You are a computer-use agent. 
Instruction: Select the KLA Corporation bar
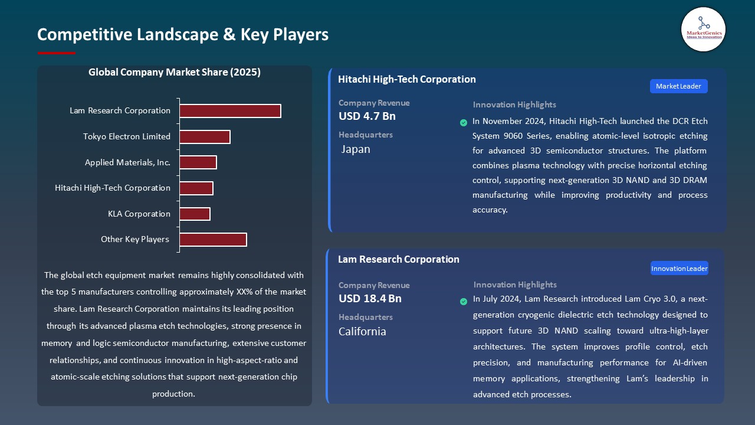point(195,214)
